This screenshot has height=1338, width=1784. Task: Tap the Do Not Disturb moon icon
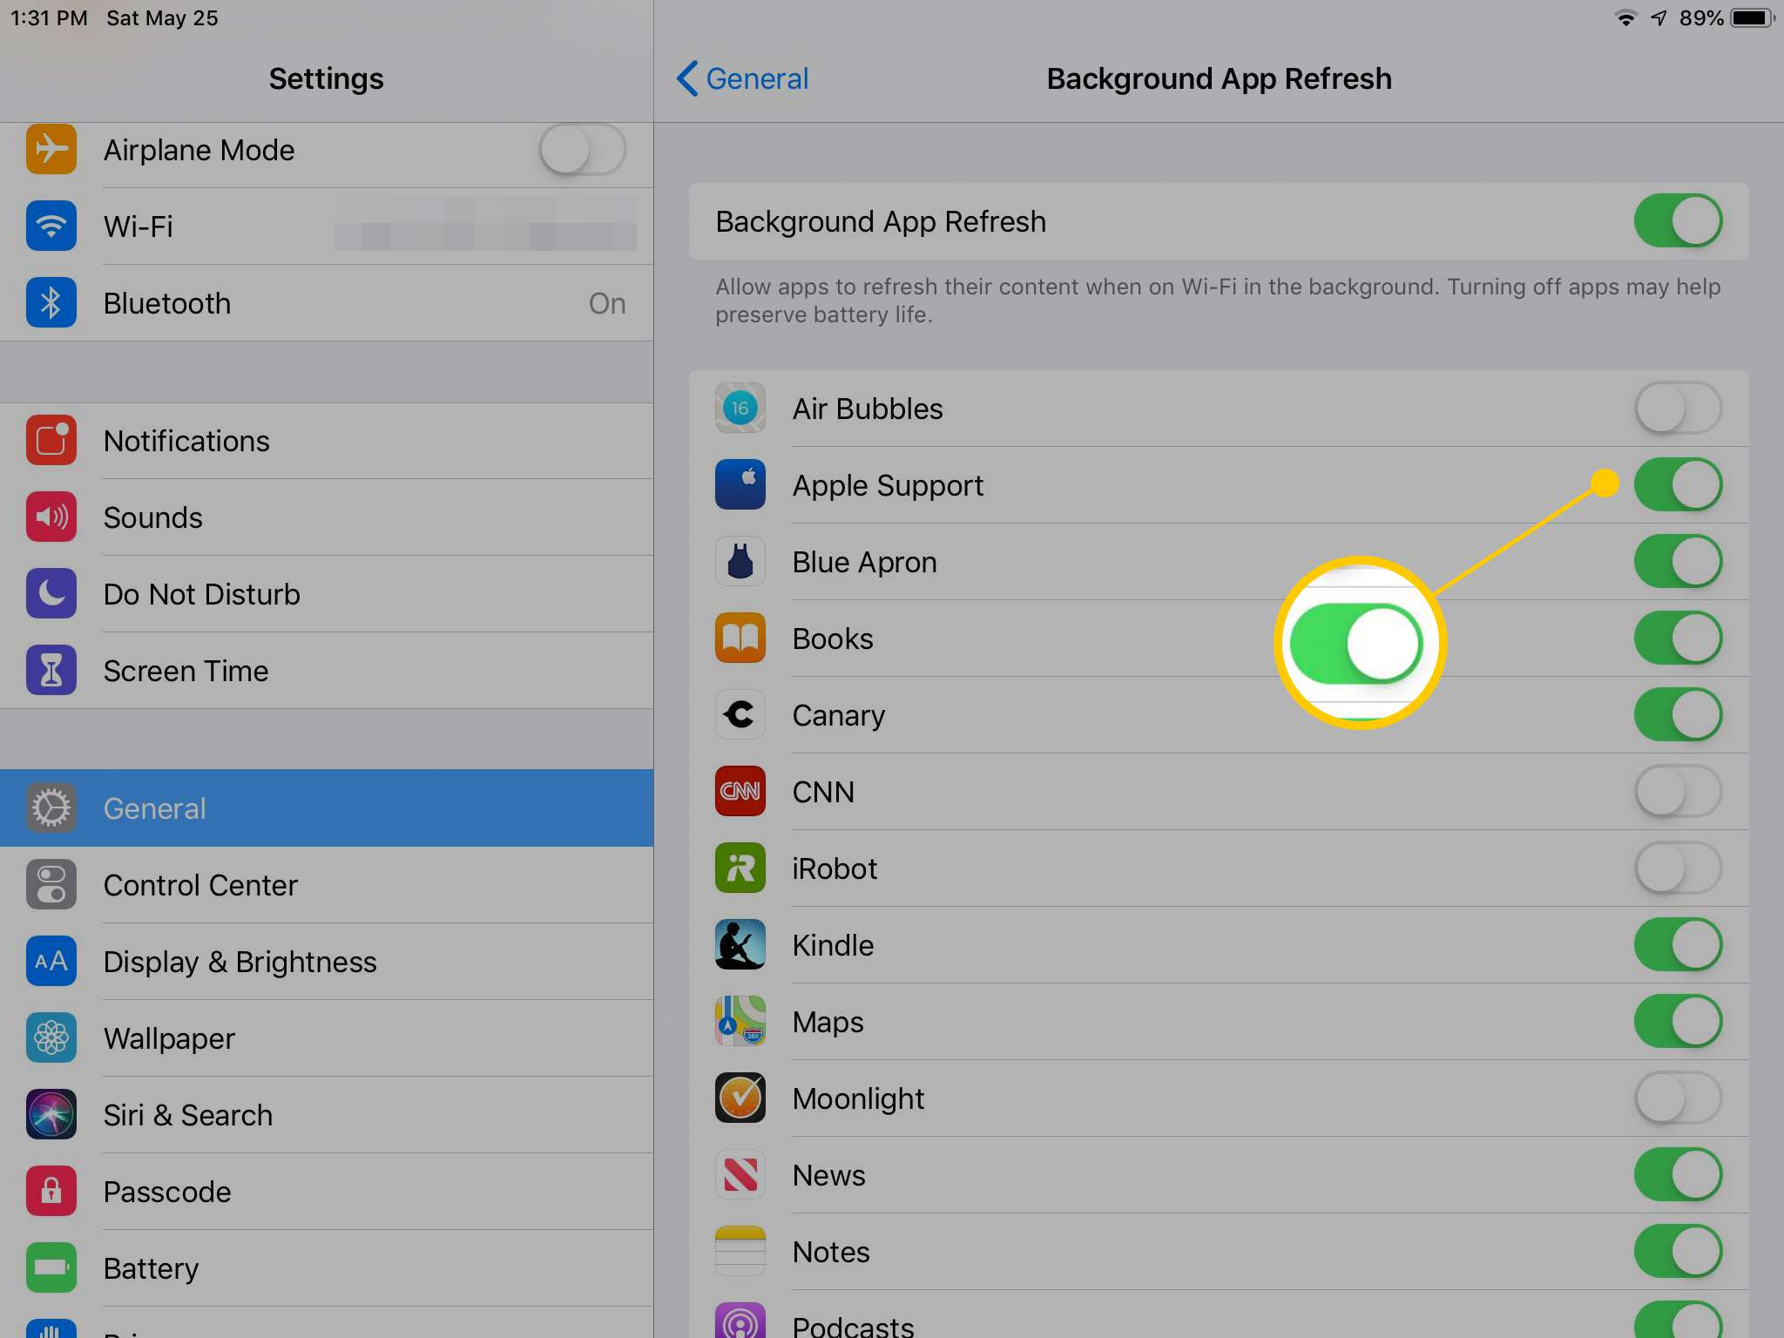51,593
